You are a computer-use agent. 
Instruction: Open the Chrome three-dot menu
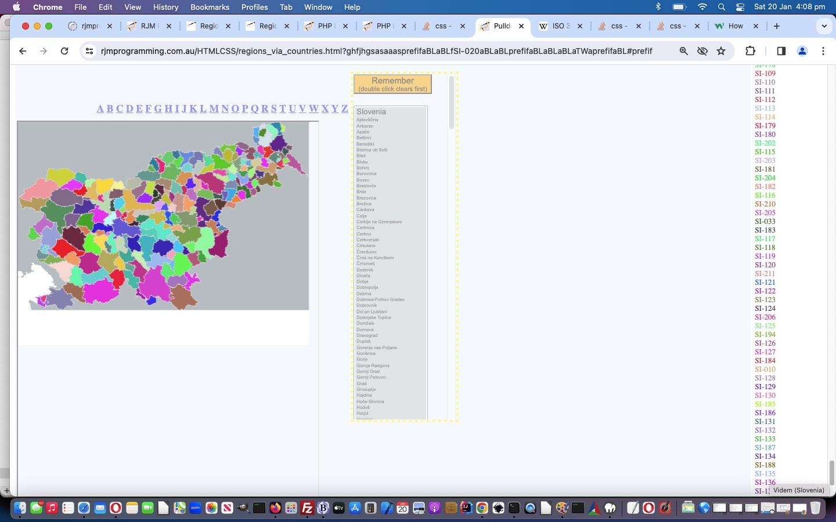[x=823, y=51]
